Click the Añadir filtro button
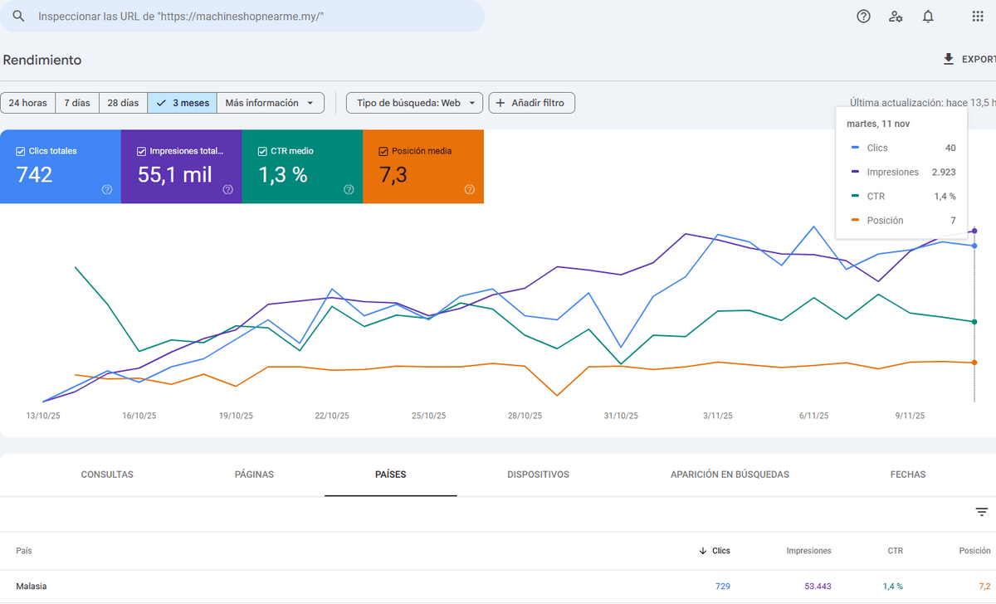The width and height of the screenshot is (996, 604). 531,103
